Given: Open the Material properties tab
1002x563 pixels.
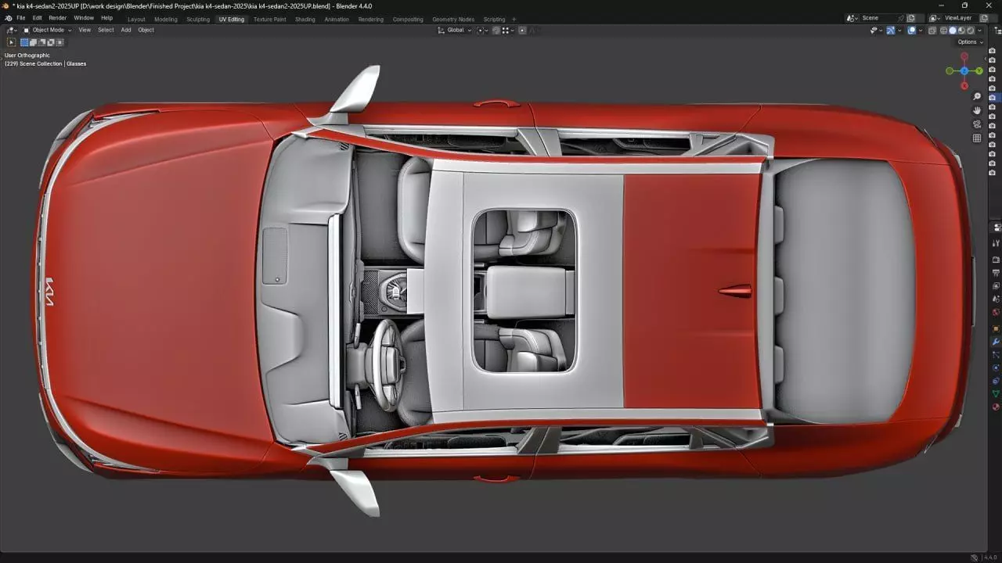Looking at the screenshot, I should click(x=996, y=407).
